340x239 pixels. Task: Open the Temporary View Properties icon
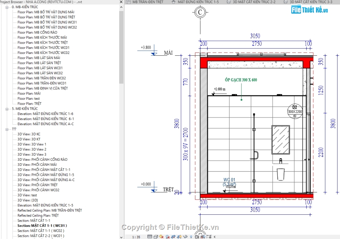point(197,237)
